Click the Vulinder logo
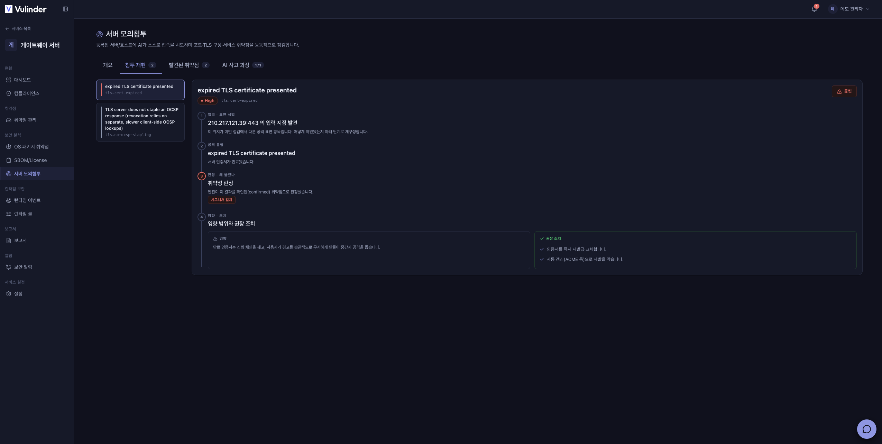882x444 pixels. [x=26, y=9]
